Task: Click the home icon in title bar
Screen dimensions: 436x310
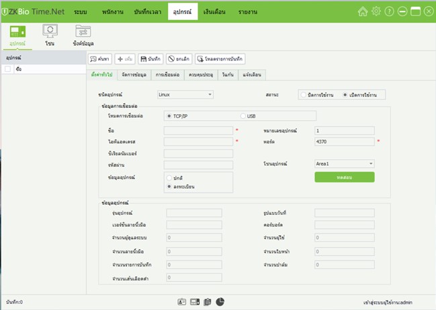Action: [x=382, y=11]
